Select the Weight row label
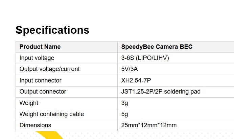 pos(29,103)
